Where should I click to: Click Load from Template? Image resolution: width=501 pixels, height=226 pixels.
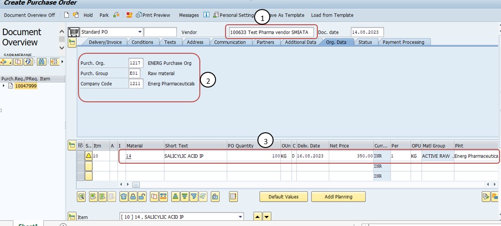(x=332, y=15)
